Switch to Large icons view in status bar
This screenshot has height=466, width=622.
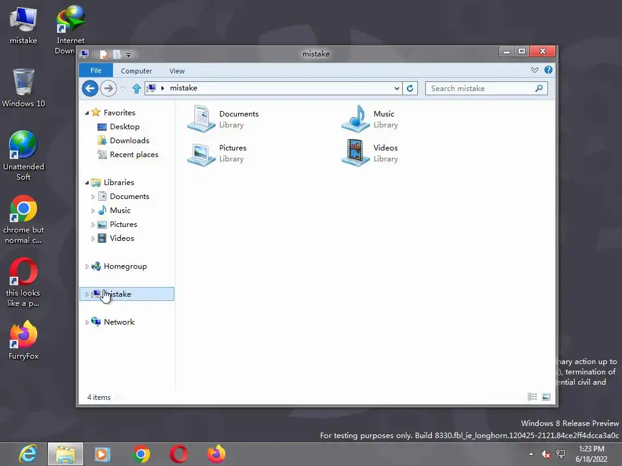[x=546, y=397]
